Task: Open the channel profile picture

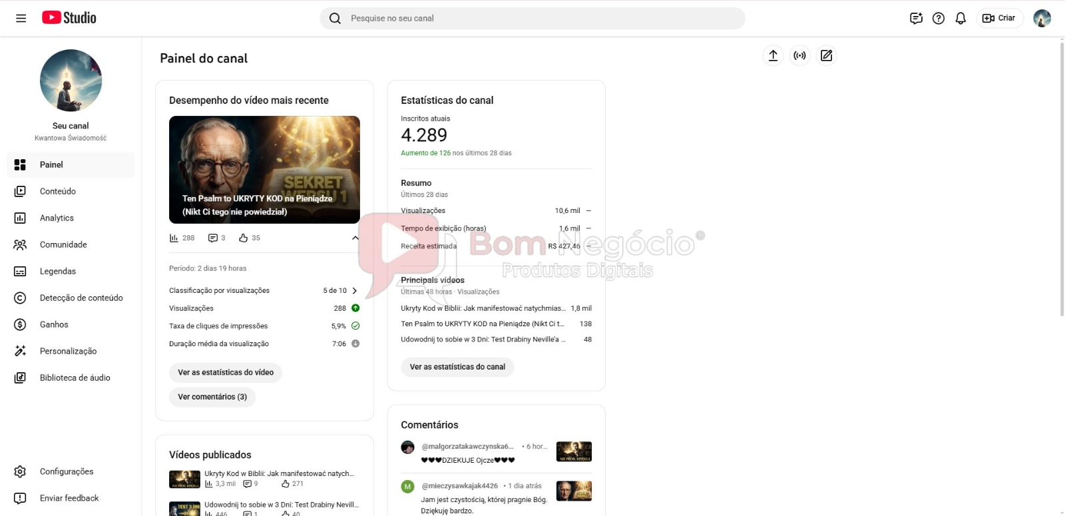Action: click(x=71, y=81)
